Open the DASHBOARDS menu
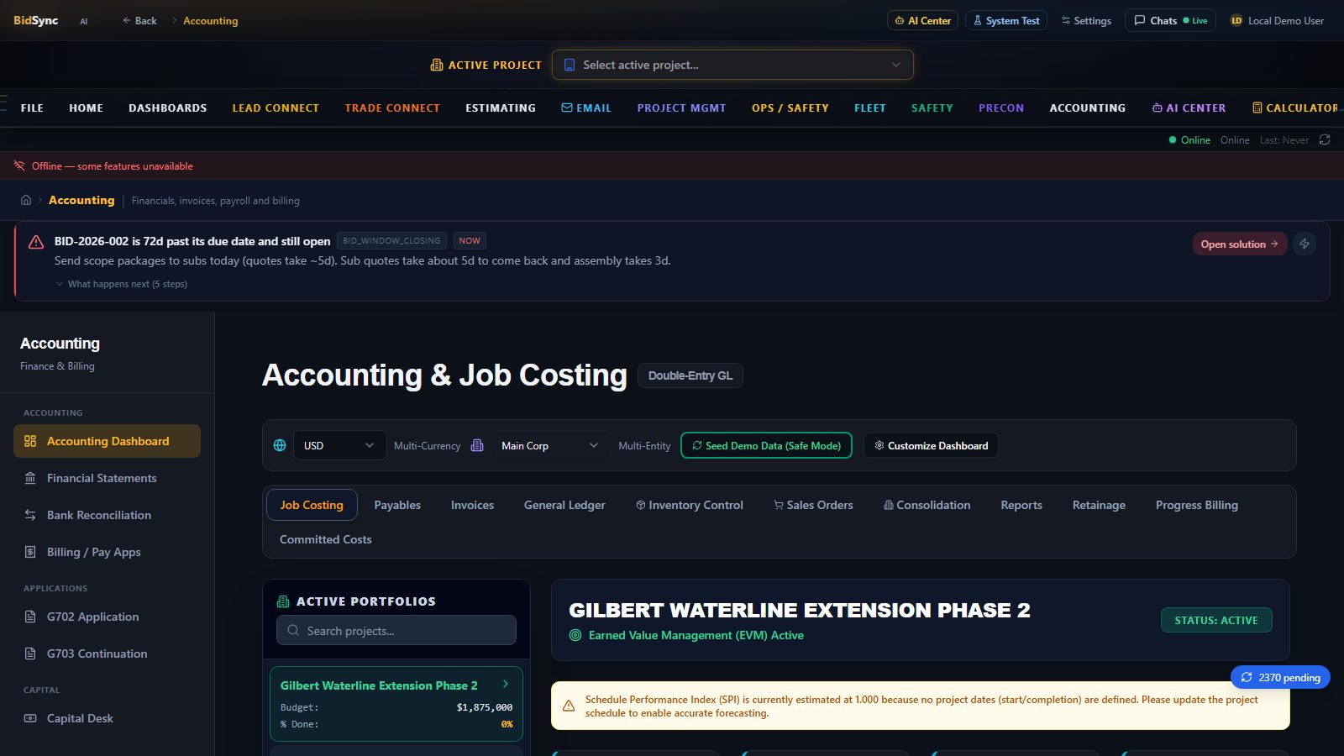 tap(167, 108)
